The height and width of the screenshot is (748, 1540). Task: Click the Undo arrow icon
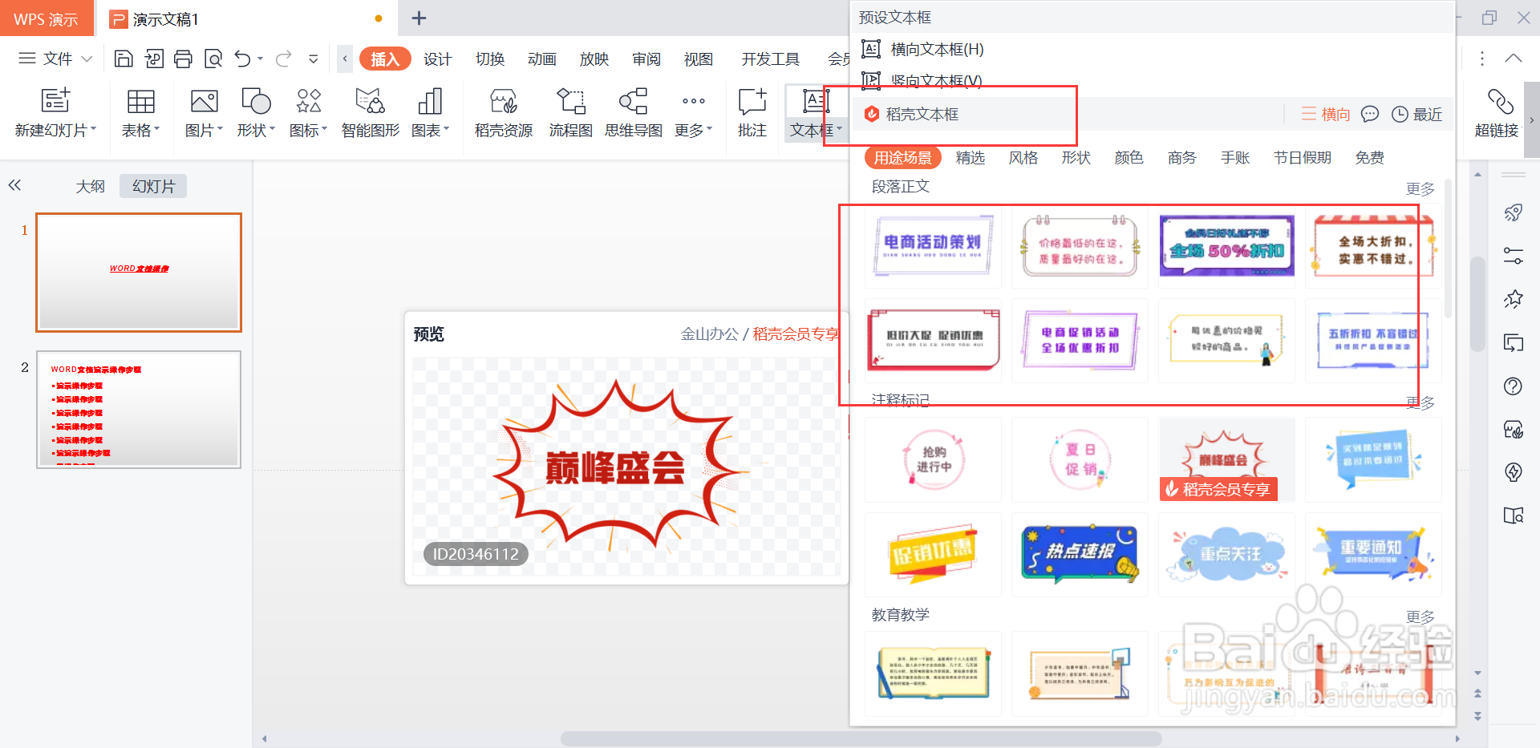243,59
